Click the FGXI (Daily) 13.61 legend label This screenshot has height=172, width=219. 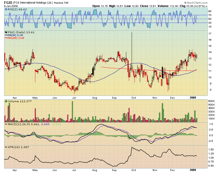click(x=21, y=32)
